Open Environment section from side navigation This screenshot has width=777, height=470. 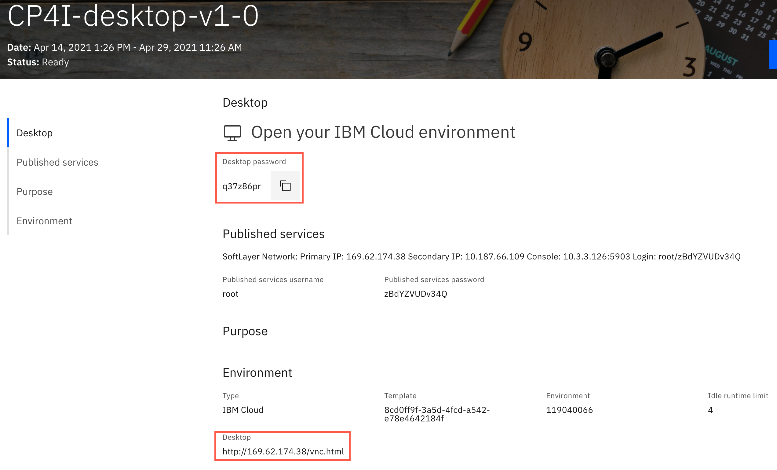click(x=45, y=221)
